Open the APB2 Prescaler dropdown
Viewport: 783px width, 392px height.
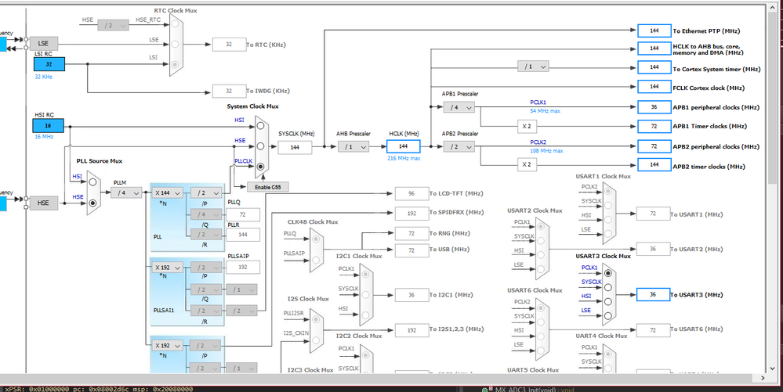click(459, 146)
